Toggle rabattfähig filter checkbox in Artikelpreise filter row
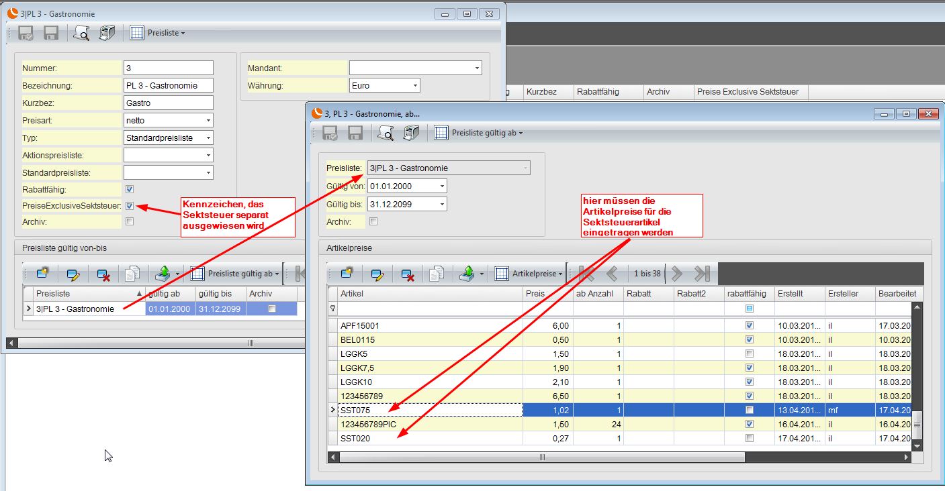 pos(750,309)
